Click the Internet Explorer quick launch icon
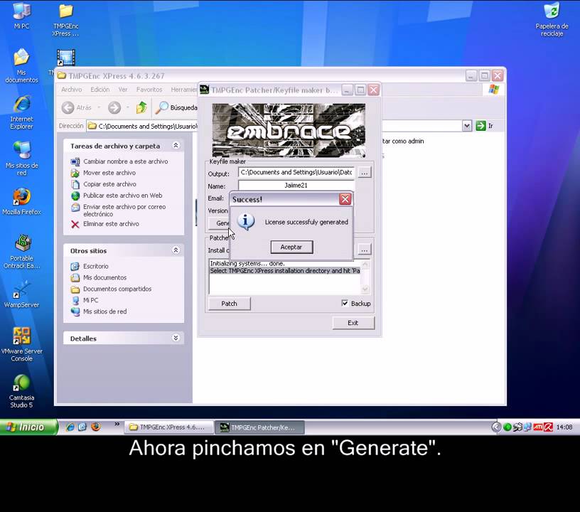The image size is (580, 512). 70,427
